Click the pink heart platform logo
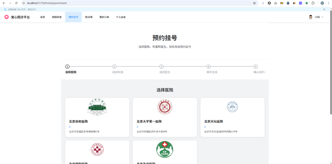Viewport: 332px width, 164px height. point(6,17)
